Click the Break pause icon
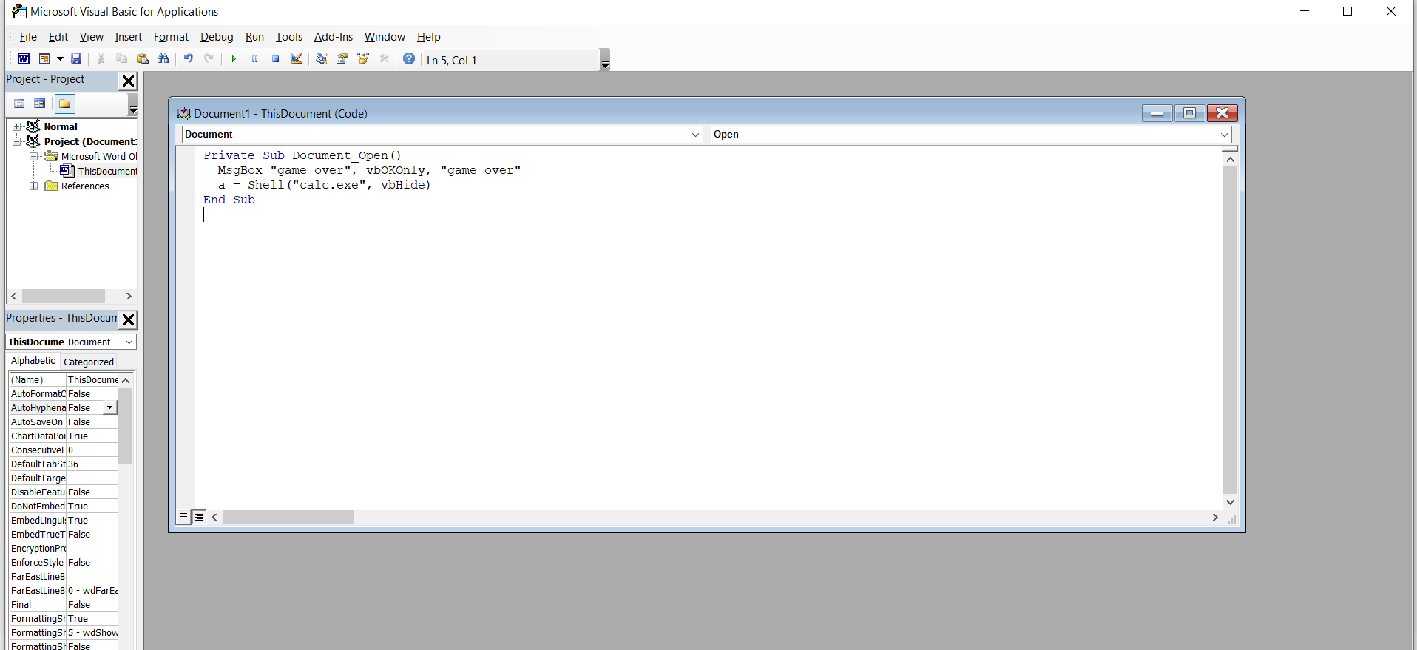The height and width of the screenshot is (650, 1417). (x=254, y=59)
